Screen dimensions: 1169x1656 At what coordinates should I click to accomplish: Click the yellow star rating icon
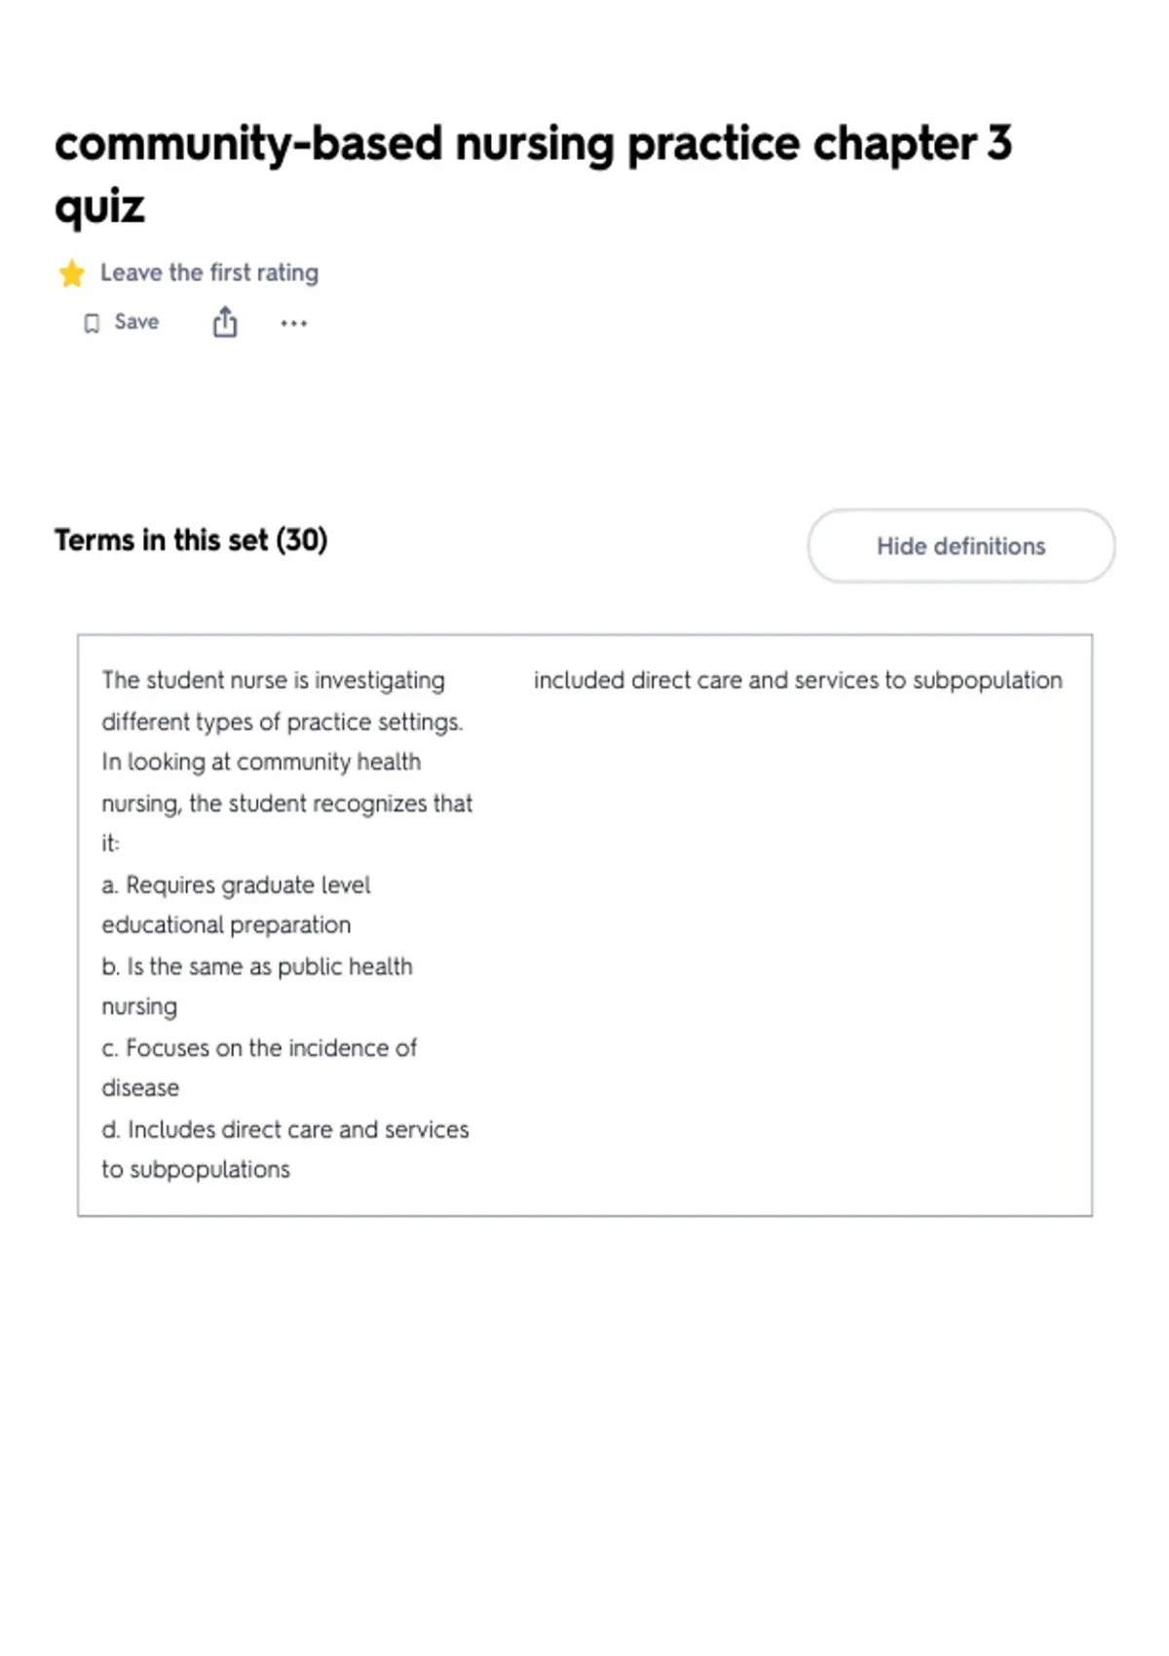72,274
